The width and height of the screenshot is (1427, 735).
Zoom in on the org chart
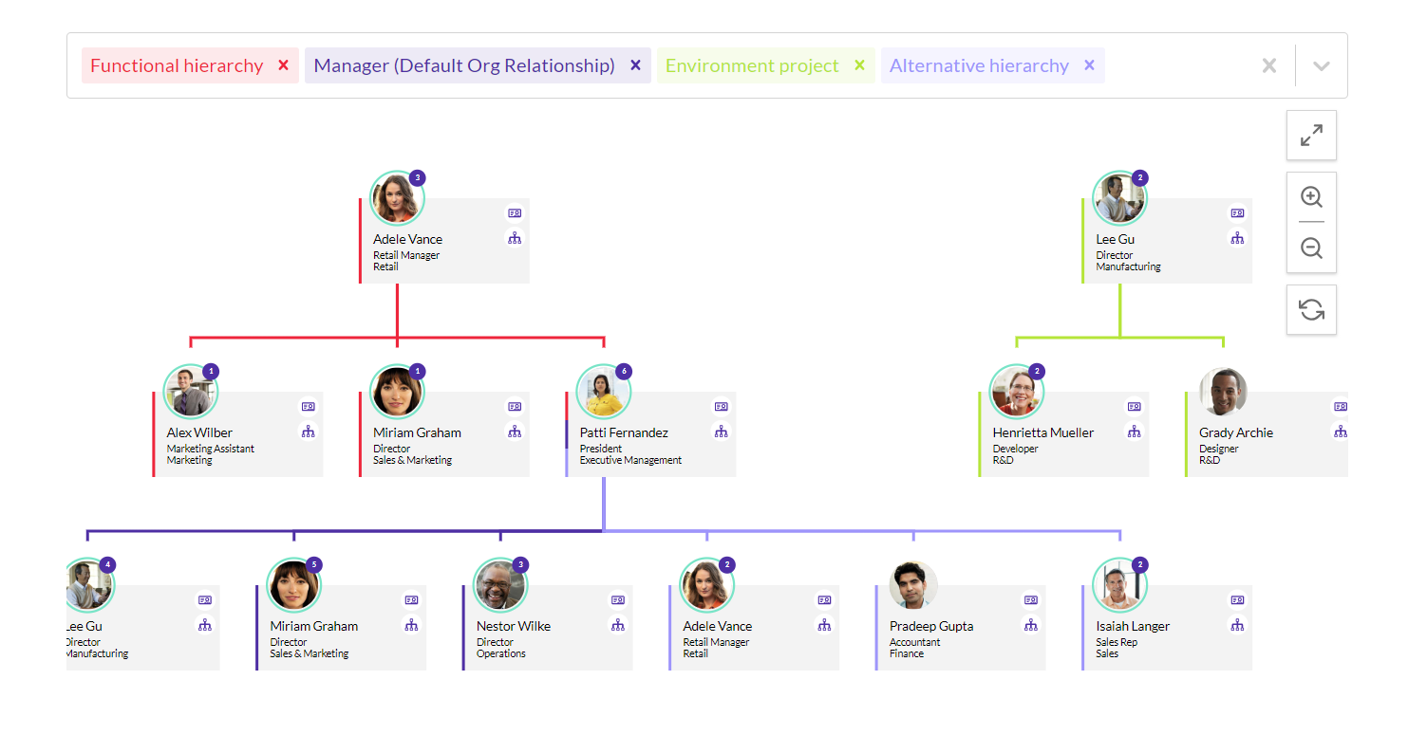tap(1311, 197)
